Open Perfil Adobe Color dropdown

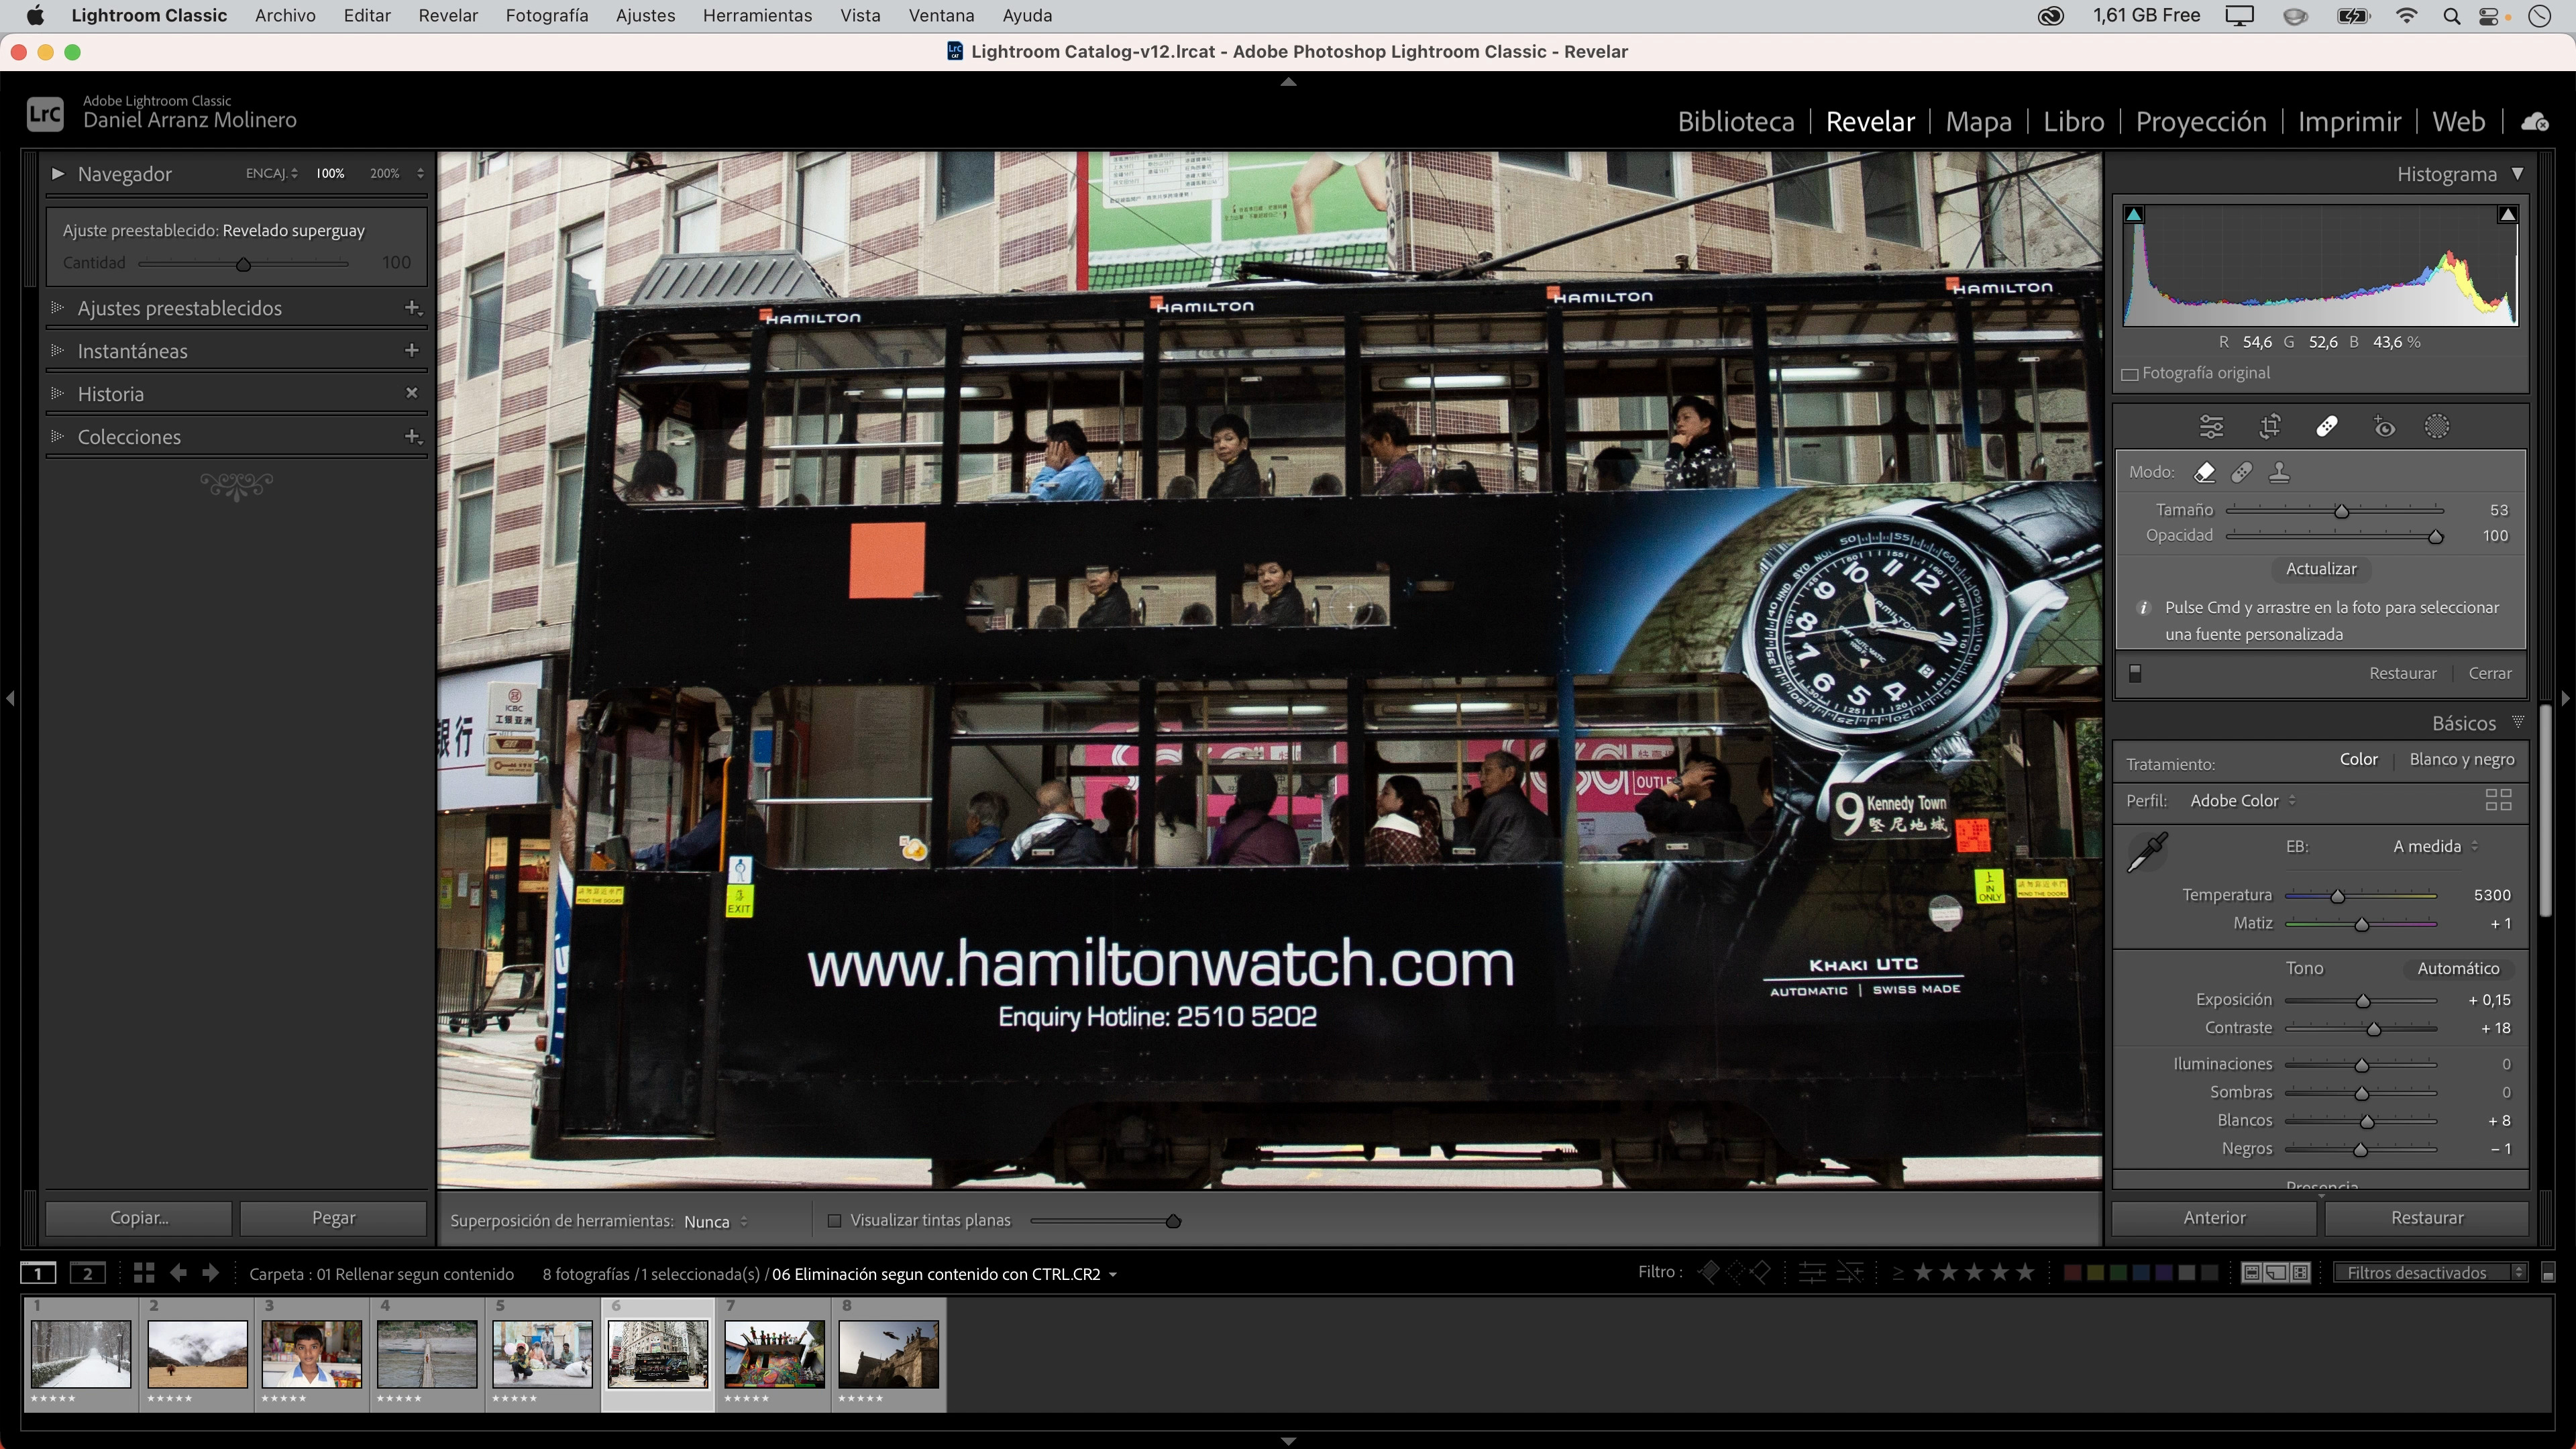(2243, 801)
